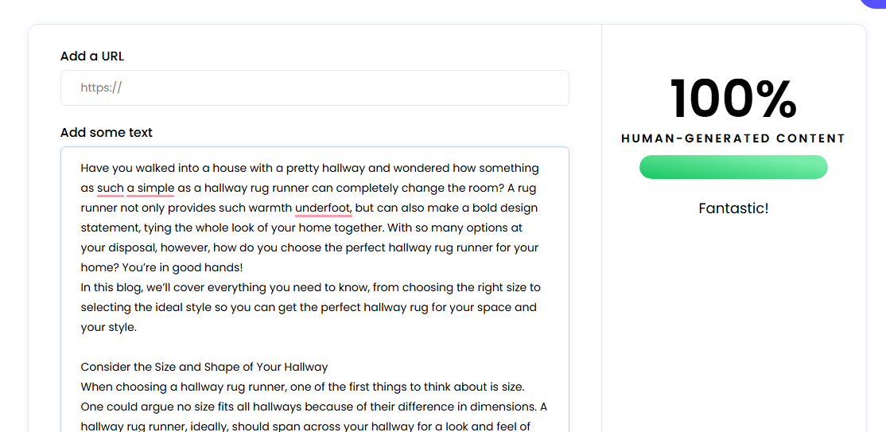The width and height of the screenshot is (886, 432).
Task: Click inside the Add some text textarea
Action: point(315,290)
